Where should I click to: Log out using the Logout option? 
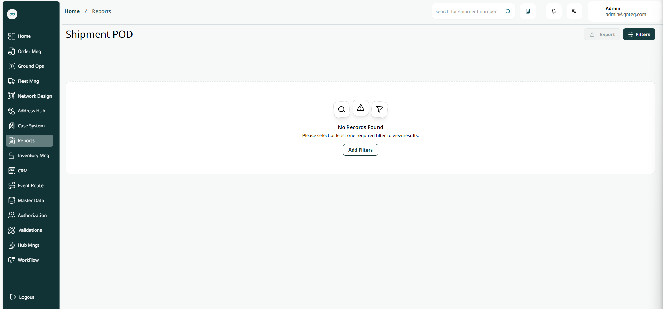(x=23, y=297)
